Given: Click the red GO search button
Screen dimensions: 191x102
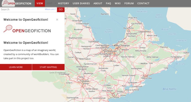Looking at the screenshot, I should pyautogui.click(x=61, y=10).
